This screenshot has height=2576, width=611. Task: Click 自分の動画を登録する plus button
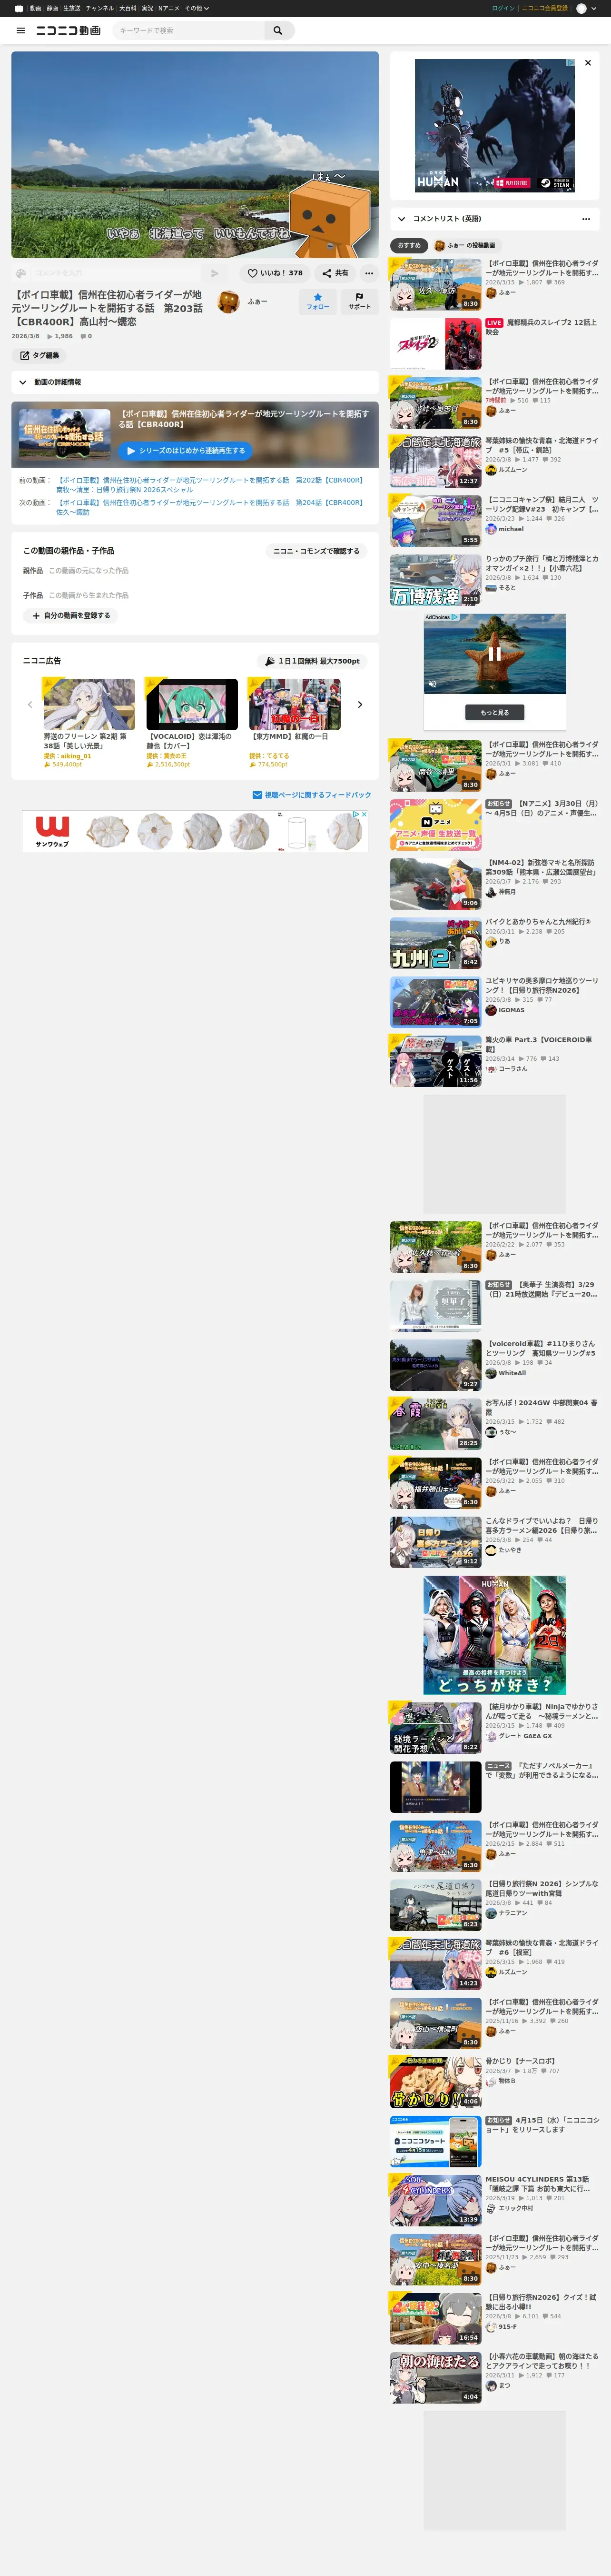(x=71, y=616)
